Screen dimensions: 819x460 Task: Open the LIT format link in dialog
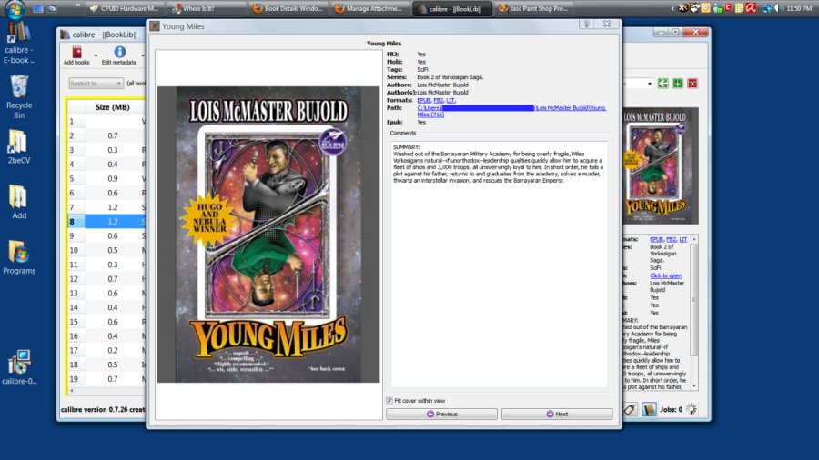point(450,100)
